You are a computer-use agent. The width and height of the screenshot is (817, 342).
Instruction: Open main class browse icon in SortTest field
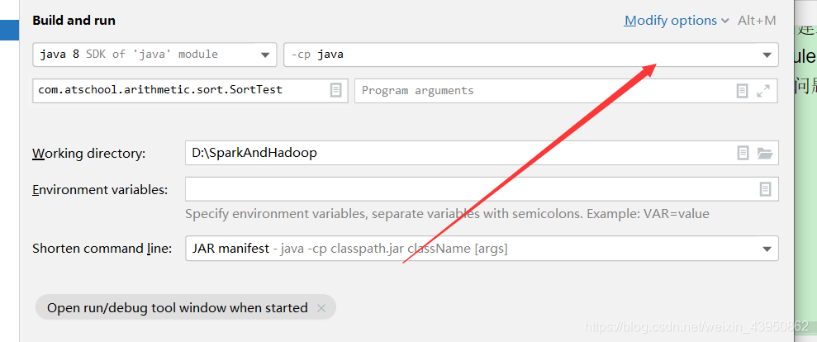(x=336, y=90)
